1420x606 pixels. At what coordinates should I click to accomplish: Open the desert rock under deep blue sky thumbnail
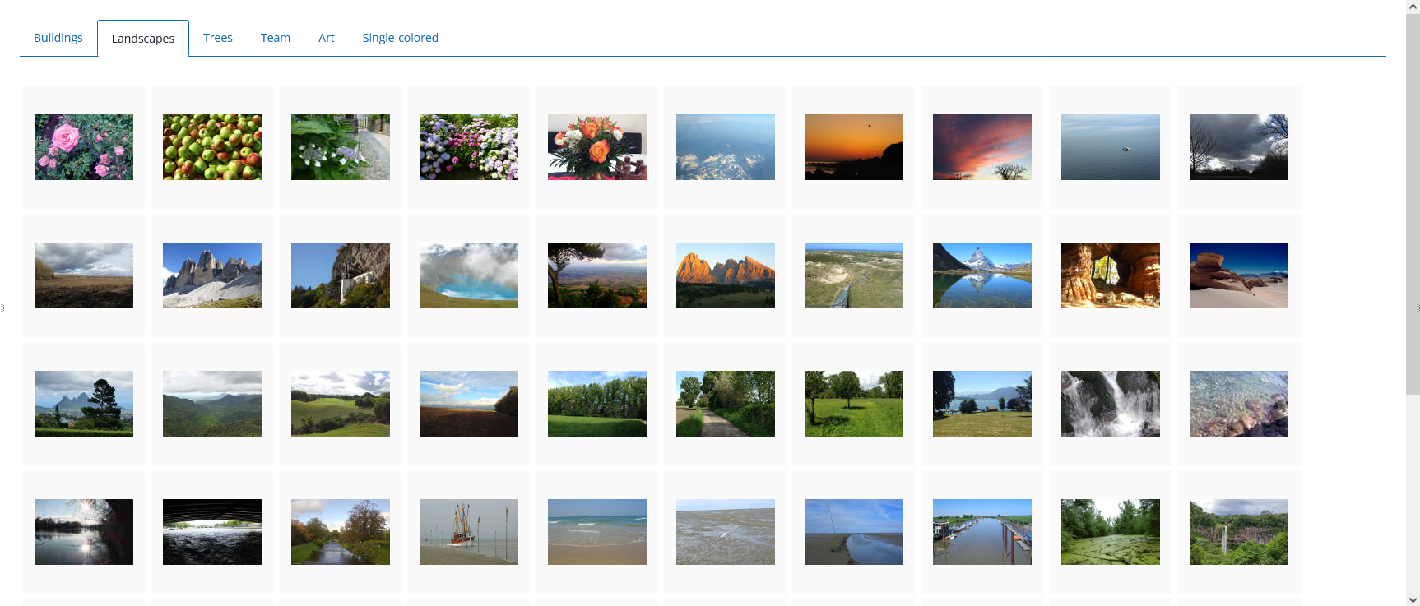point(1239,275)
